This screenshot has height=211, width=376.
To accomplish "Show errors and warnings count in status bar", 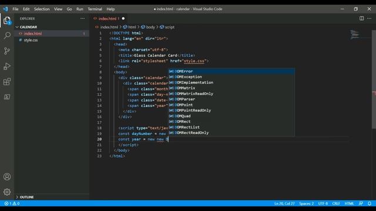I will (12, 203).
